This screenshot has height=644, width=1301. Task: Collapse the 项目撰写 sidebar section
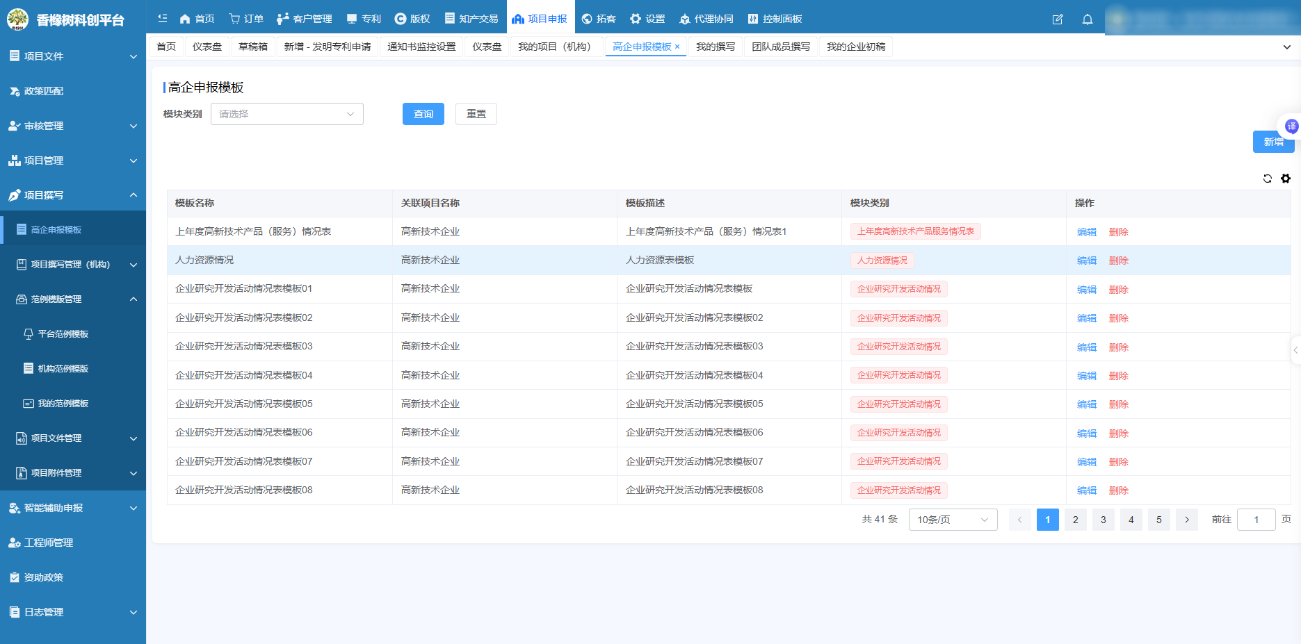pyautogui.click(x=73, y=195)
